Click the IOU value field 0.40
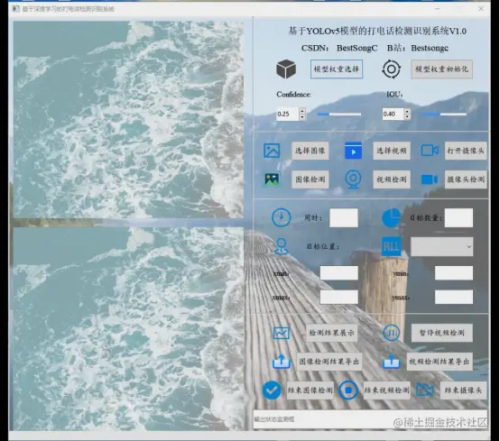The height and width of the screenshot is (441, 500). pos(394,114)
